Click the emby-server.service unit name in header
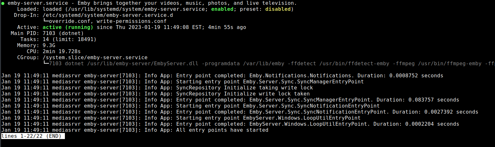The height and width of the screenshot is (147, 495). [33, 3]
